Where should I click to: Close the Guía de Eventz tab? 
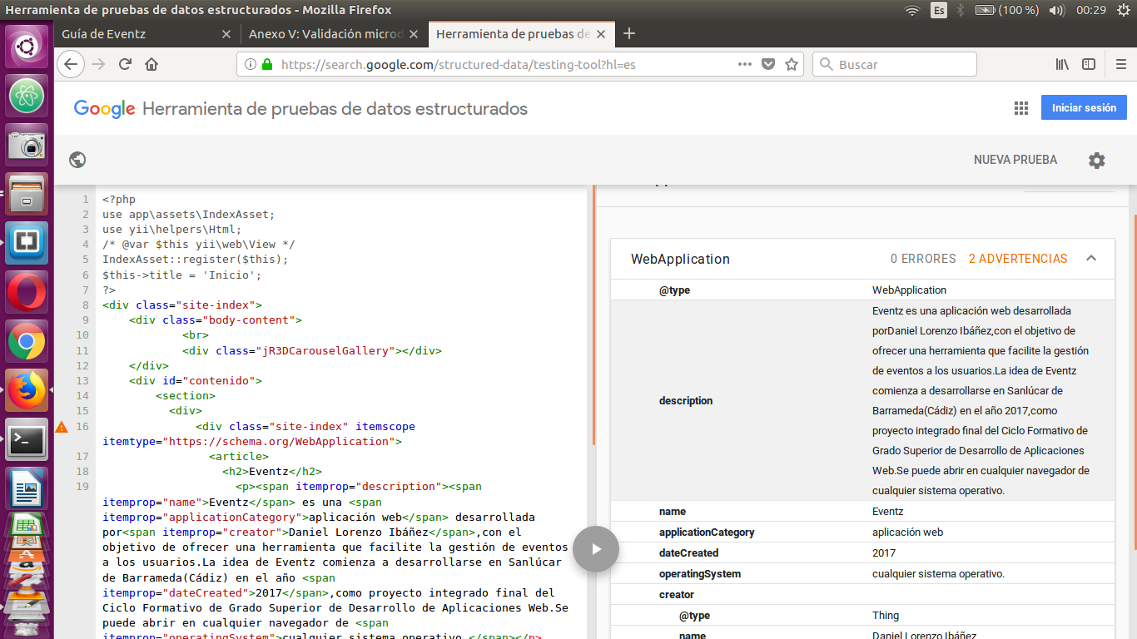pyautogui.click(x=226, y=34)
